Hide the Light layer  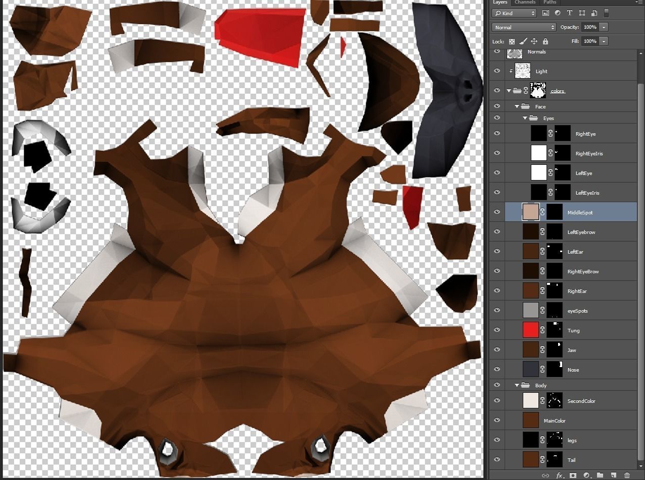coord(497,71)
